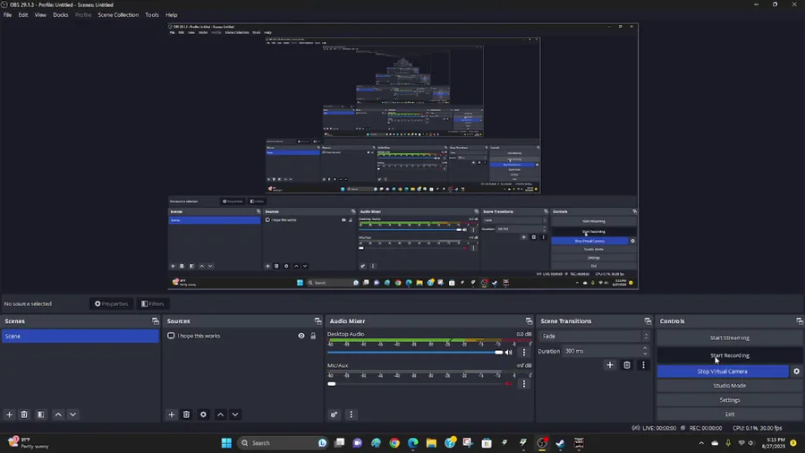Stop Virtual Camera
Screen dimensions: 805x453
coord(723,372)
